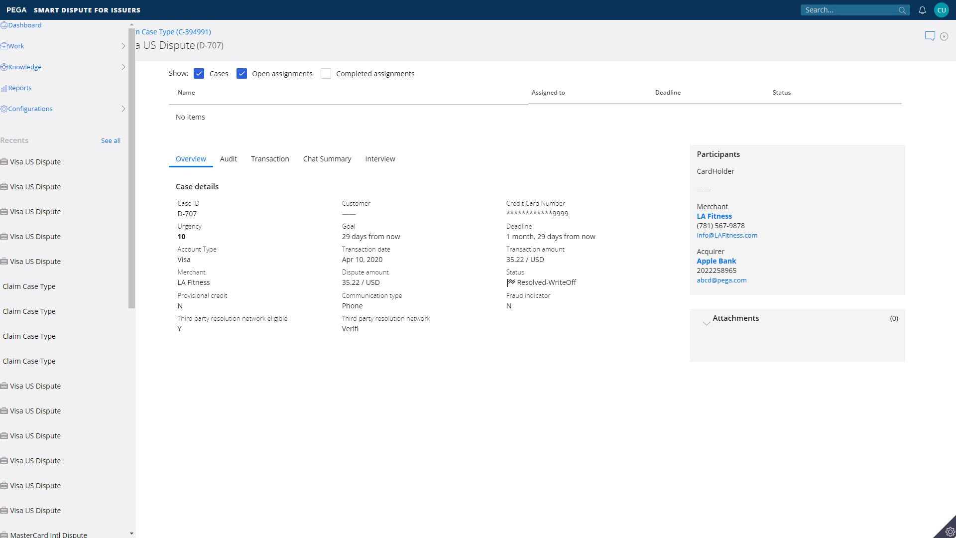956x538 pixels.
Task: Click the Knowledge globe icon
Action: coord(4,67)
